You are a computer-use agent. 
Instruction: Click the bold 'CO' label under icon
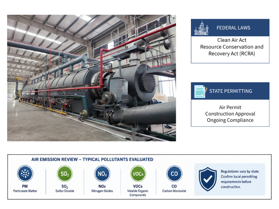174,186
